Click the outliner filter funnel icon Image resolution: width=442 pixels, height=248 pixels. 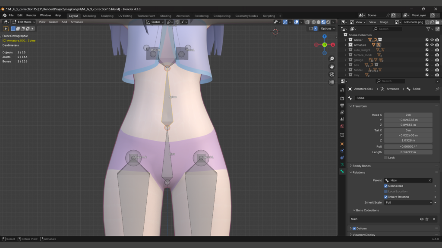pos(429,29)
